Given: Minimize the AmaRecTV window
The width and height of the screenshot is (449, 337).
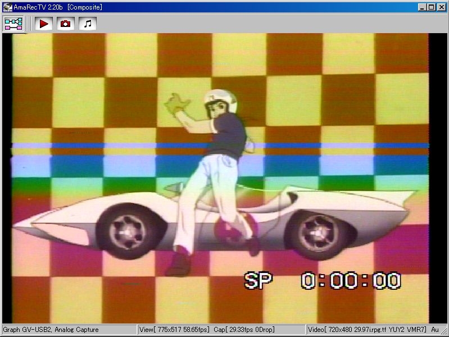Looking at the screenshot, I should 422,7.
